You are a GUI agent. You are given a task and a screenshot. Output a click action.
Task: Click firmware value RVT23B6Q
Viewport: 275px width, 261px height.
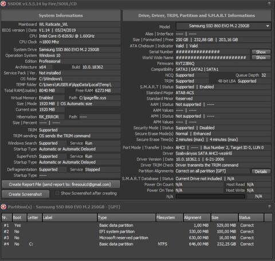tap(185, 64)
